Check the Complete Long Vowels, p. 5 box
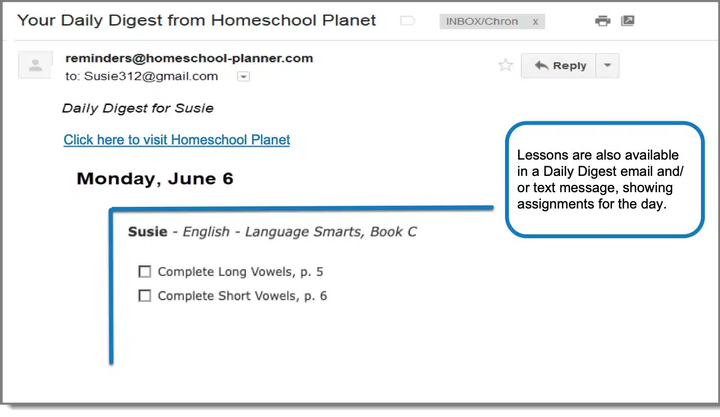This screenshot has height=417, width=720. (145, 272)
